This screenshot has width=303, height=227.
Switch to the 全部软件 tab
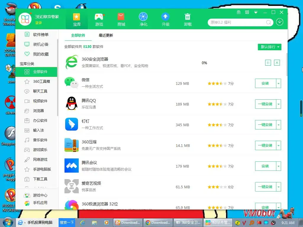pos(78,35)
